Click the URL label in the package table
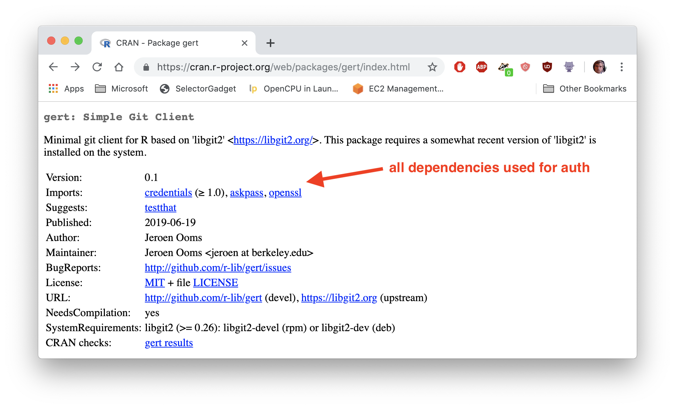 pos(58,298)
